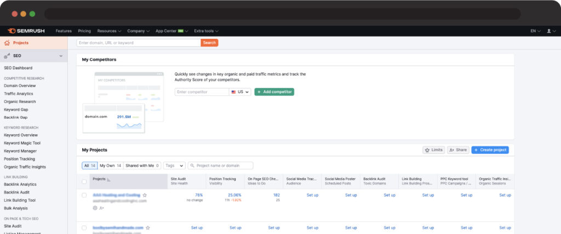Open the Tags filter dropdown
Screen dimensions: 561x234
[x=174, y=165]
